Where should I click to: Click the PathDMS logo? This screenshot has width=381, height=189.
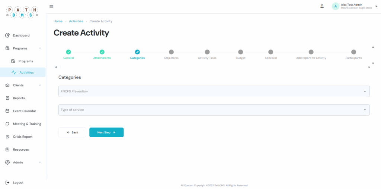(x=22, y=12)
